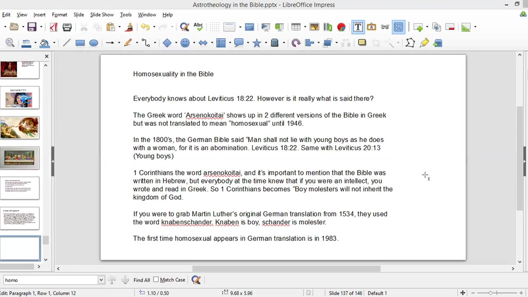Find next match arrow
This screenshot has height=297, width=528.
125,280
